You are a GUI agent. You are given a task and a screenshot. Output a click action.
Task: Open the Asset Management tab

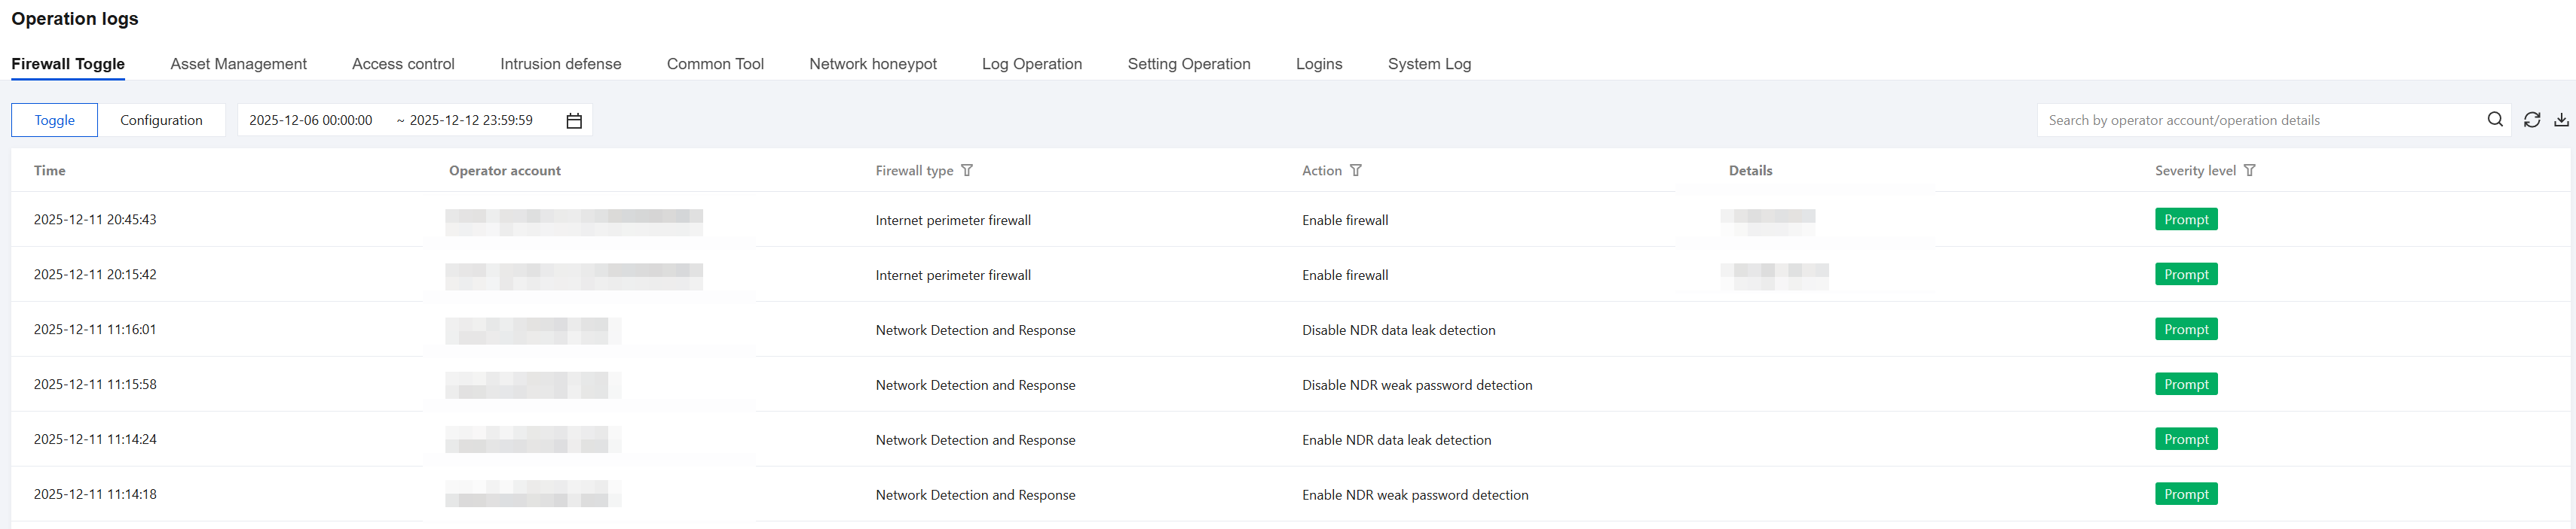coord(238,64)
